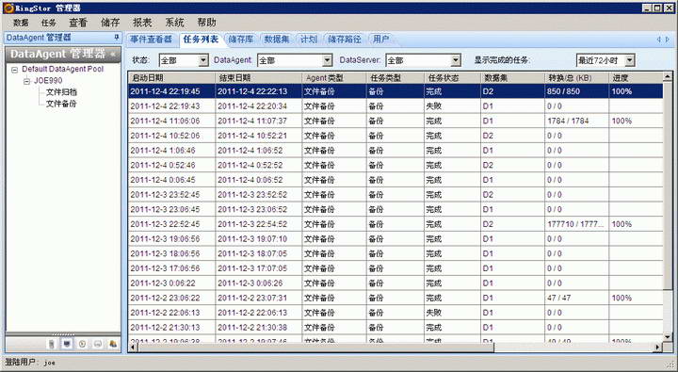The height and width of the screenshot is (372, 678).
Task: Select Default DataAgent Pool in tree
Action: tap(63, 69)
